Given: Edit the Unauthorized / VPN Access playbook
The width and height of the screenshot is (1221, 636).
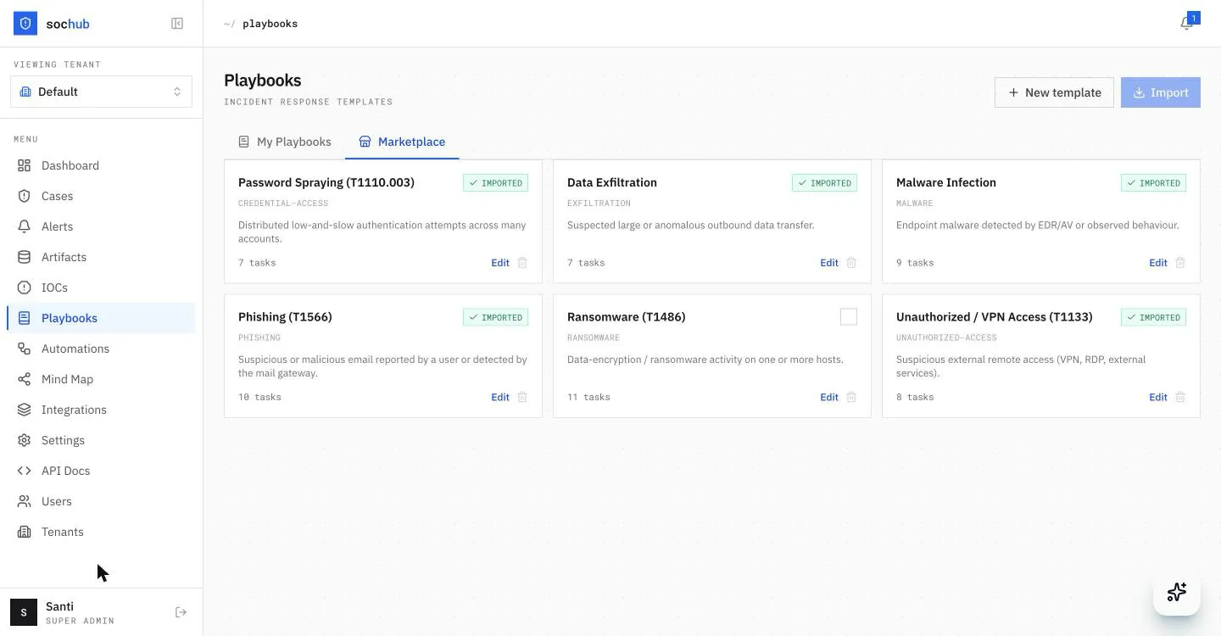Looking at the screenshot, I should point(1158,397).
